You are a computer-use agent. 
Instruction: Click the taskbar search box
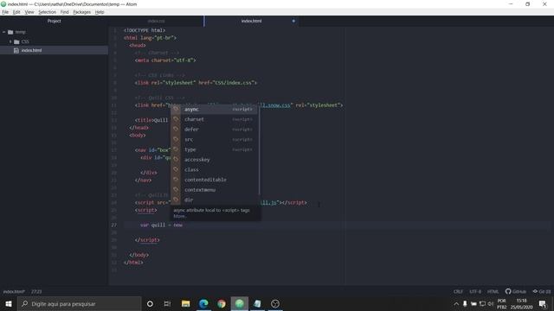[x=80, y=303]
